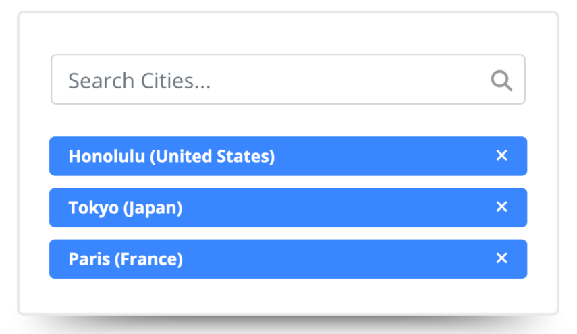Click the "Search Cities..." placeholder text

pos(139,81)
